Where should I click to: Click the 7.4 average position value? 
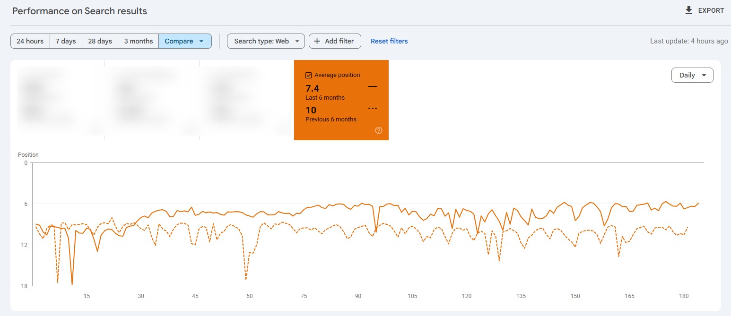coord(312,88)
